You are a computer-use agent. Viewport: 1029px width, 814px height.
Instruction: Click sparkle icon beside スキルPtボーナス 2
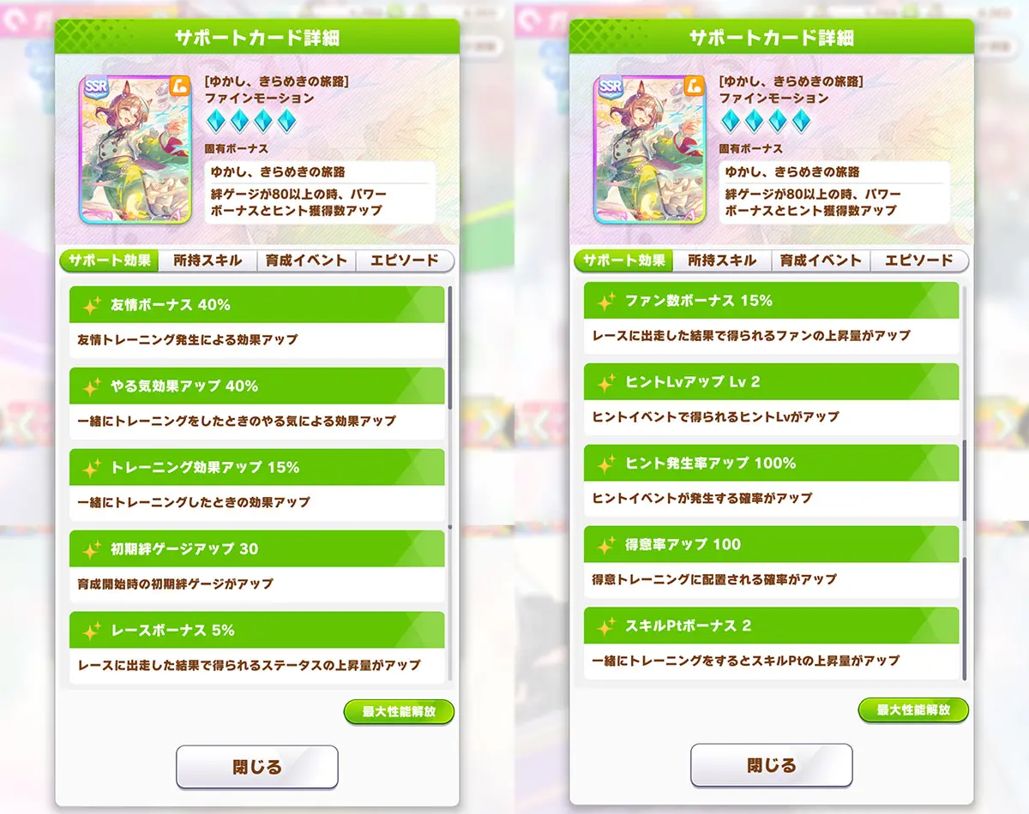pos(606,626)
